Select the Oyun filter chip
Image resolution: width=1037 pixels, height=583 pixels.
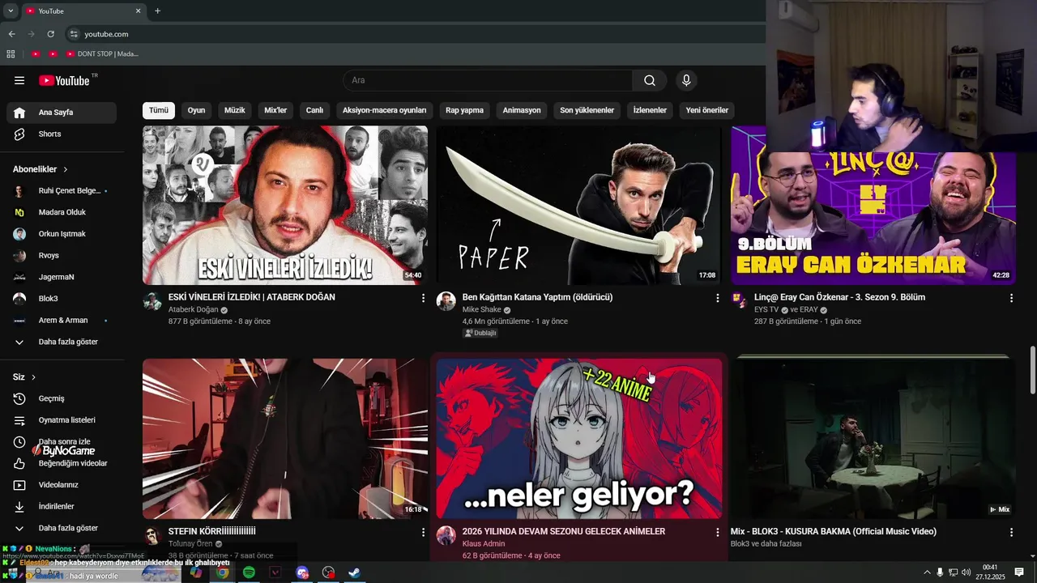(x=197, y=110)
